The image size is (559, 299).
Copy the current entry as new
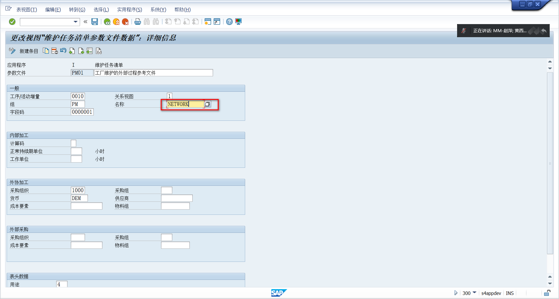pos(46,51)
